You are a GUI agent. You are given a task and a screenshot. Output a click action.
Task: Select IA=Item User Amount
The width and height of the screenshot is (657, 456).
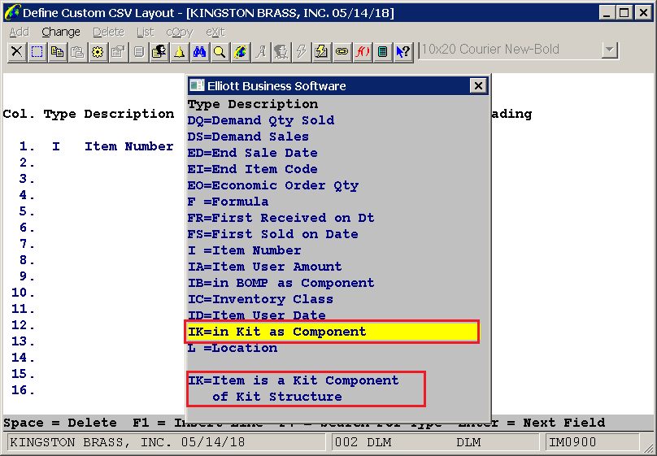click(264, 267)
